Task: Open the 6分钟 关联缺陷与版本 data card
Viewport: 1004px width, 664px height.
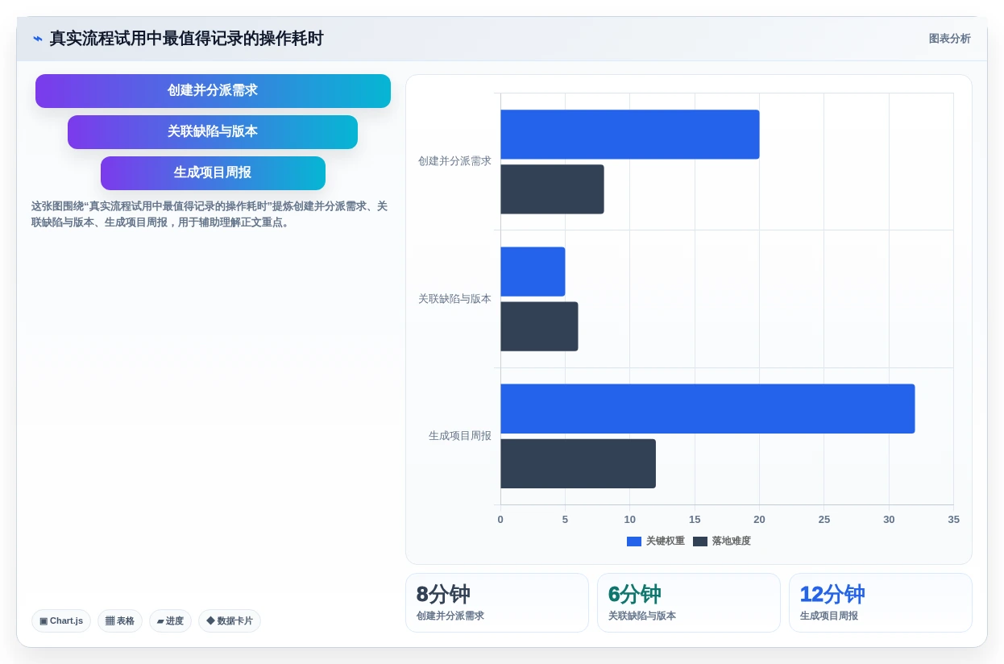Action: [x=689, y=603]
